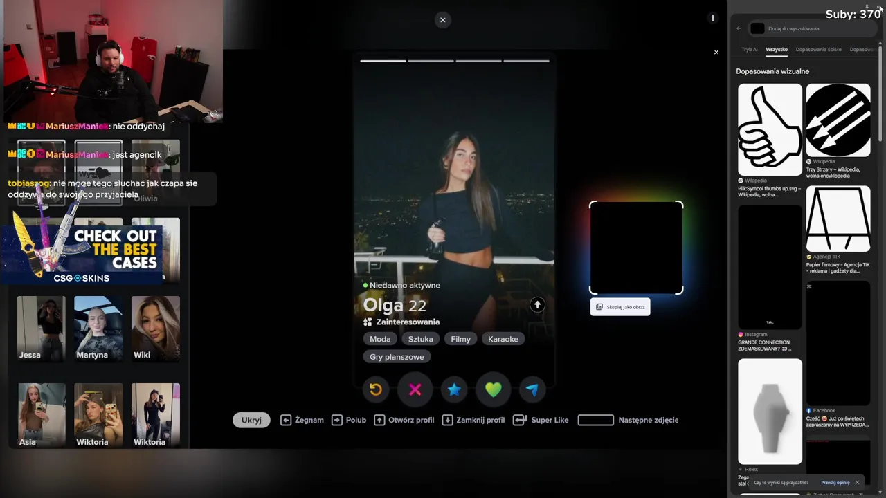Click the spacebar key for 'Następne zdjęcie'
Screen dimensions: 886x498
coord(595,420)
